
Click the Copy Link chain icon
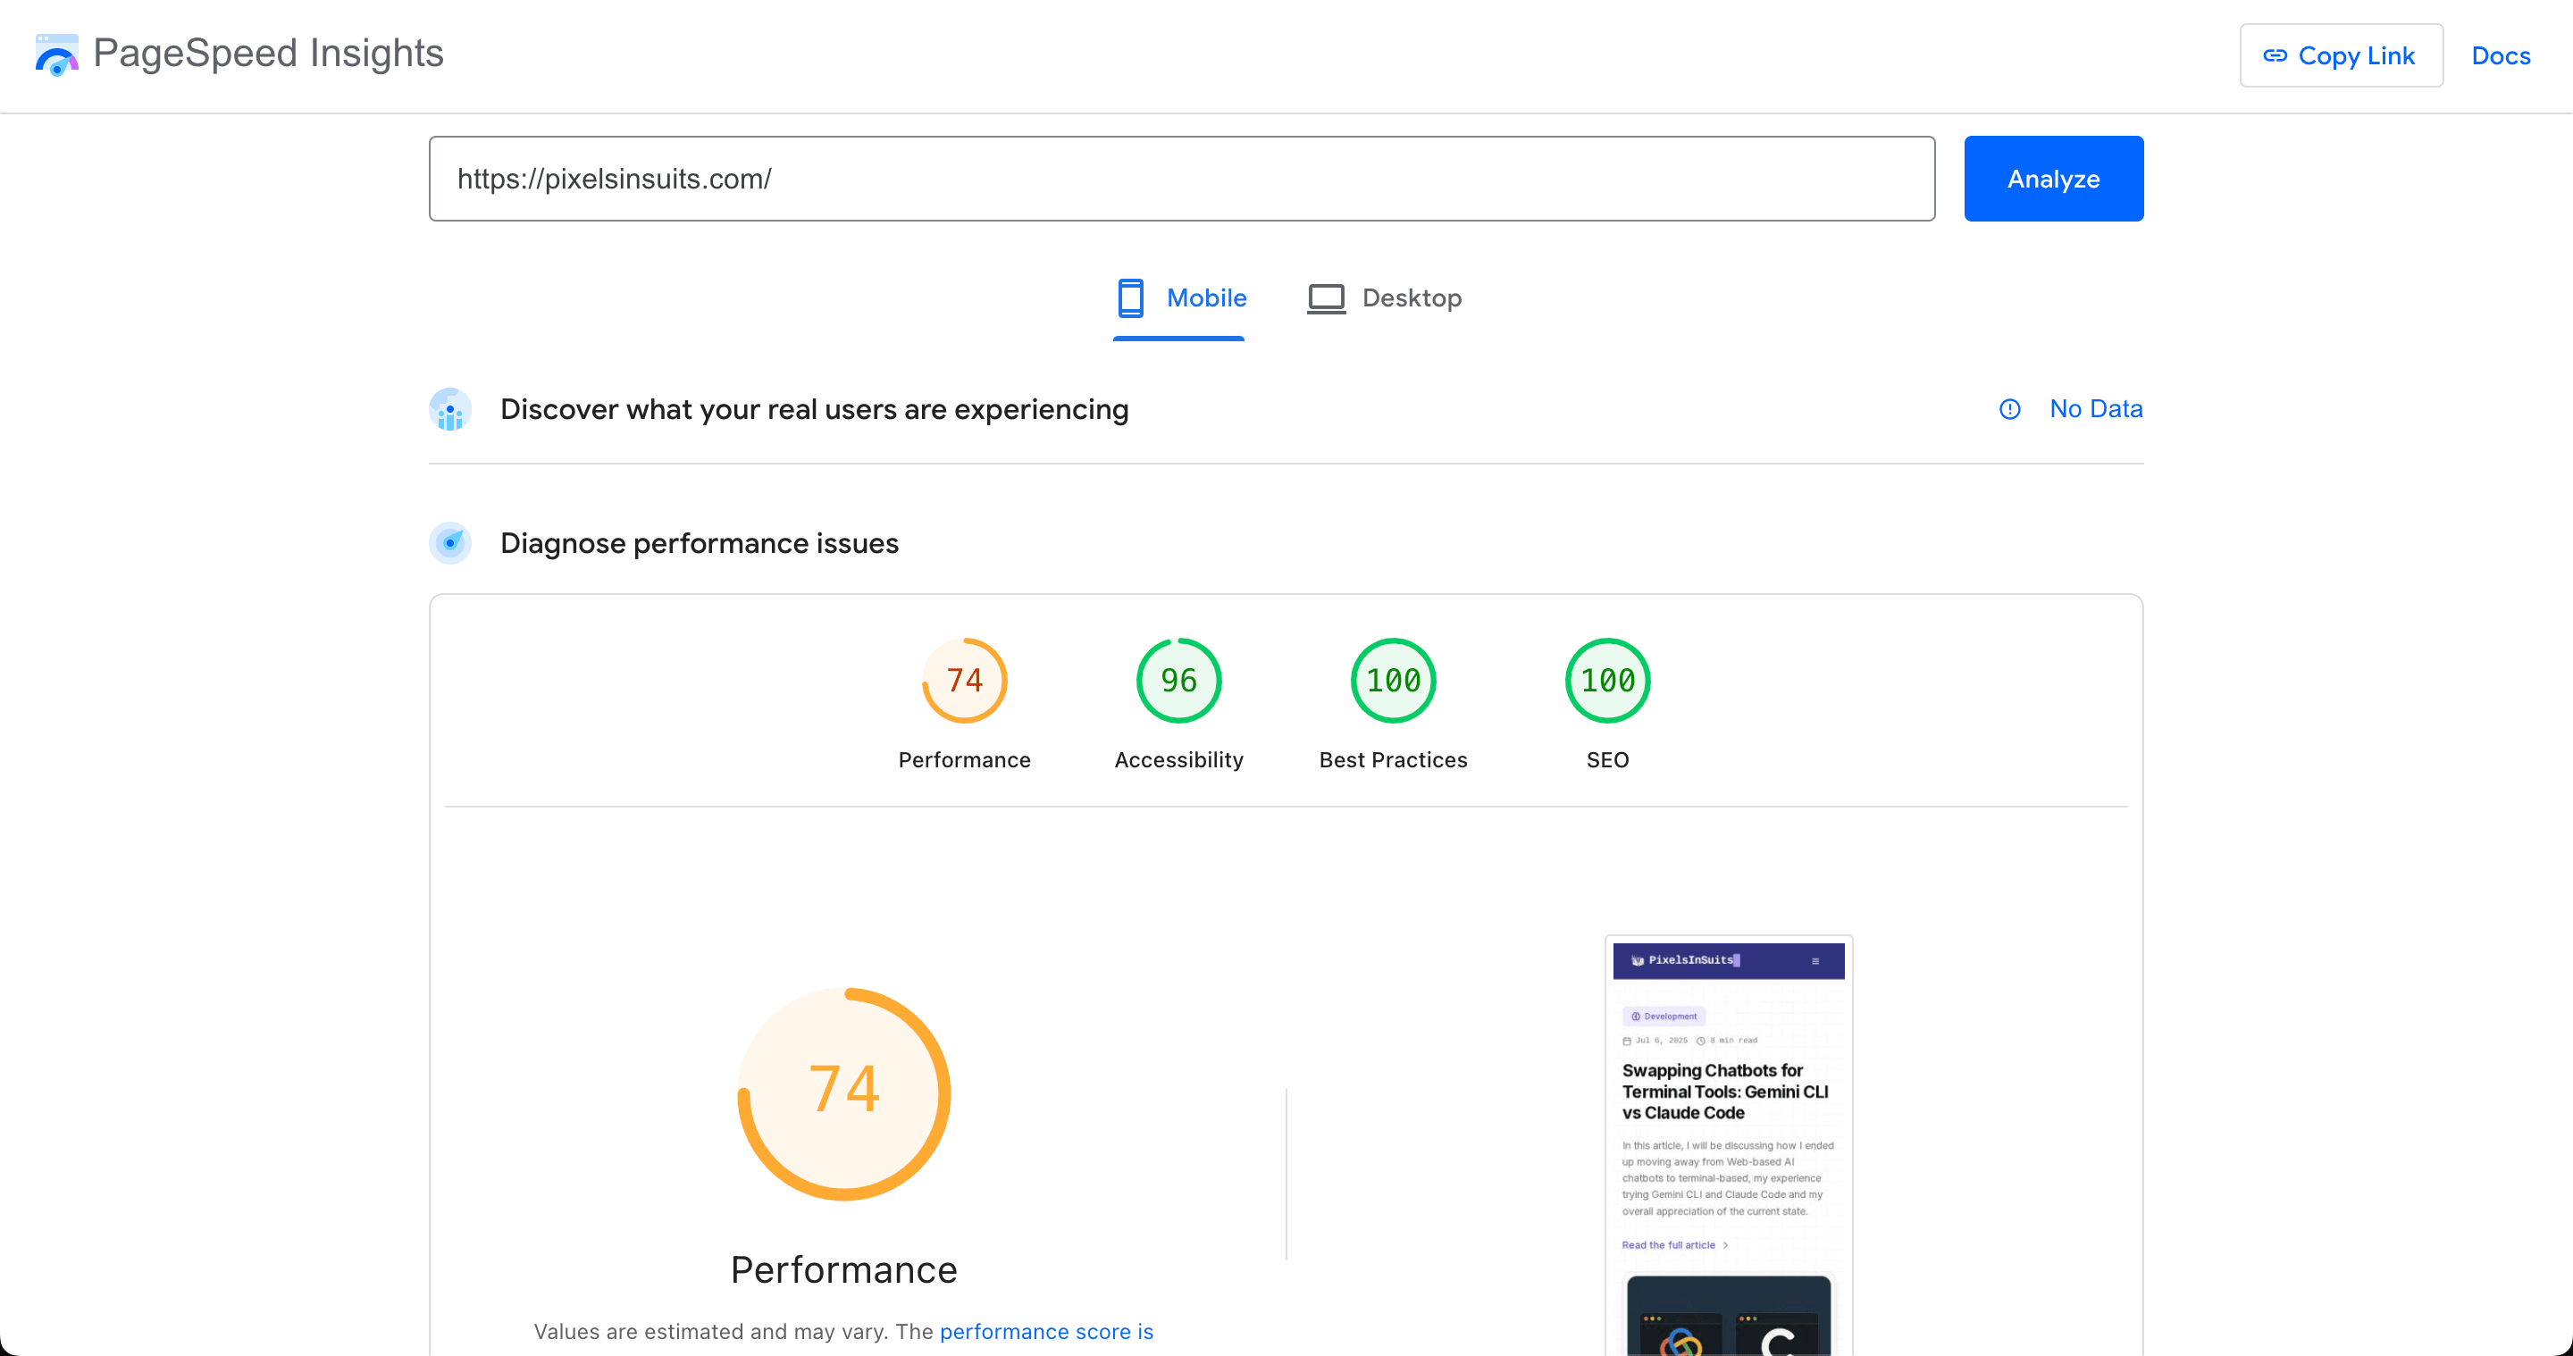(2277, 56)
